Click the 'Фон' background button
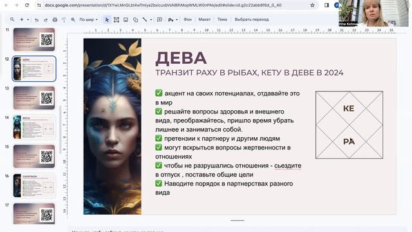This screenshot has height=232, width=412. tap(187, 19)
